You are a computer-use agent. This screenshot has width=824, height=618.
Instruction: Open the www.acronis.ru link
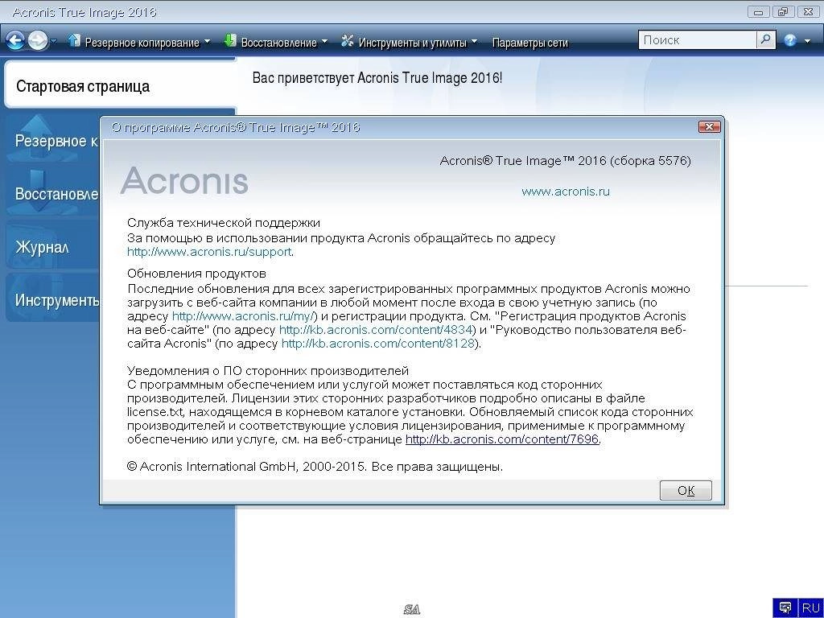pos(566,192)
